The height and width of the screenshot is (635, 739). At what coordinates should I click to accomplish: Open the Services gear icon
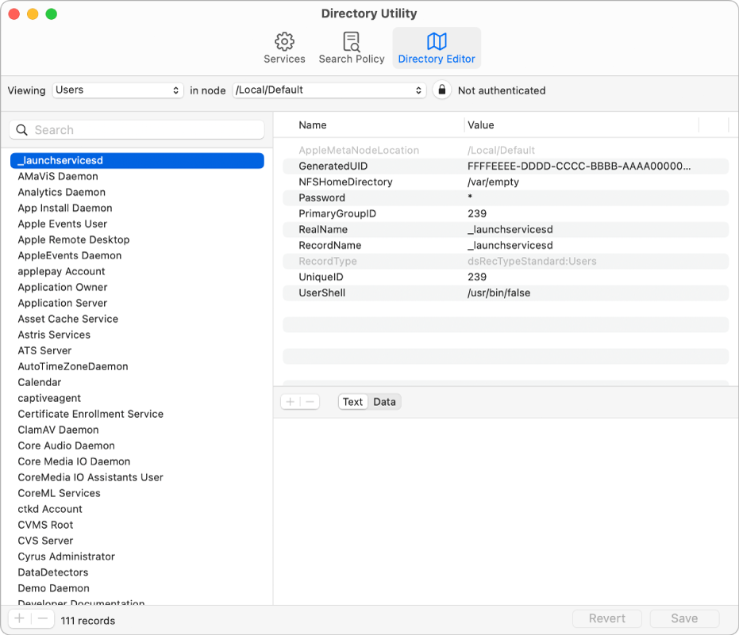284,42
